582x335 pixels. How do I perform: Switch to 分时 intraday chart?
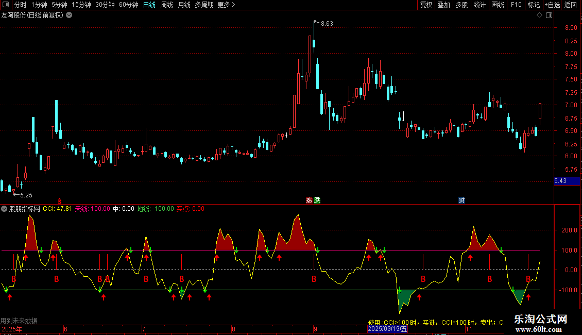pyautogui.click(x=21, y=5)
